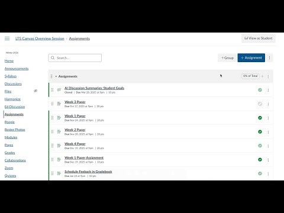
Task: Go to Home in course navigation
Action: tap(9, 61)
